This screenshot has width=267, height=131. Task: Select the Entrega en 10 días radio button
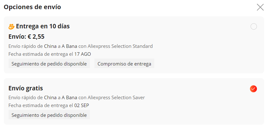click(x=253, y=26)
